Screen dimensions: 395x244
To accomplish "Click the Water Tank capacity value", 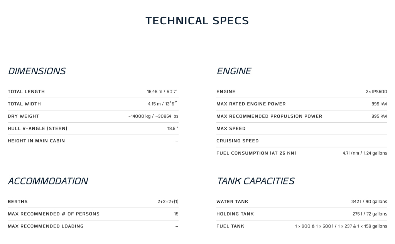I will pyautogui.click(x=369, y=202).
